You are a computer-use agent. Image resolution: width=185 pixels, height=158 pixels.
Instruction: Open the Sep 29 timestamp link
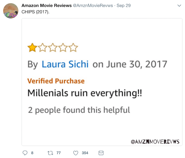pyautogui.click(x=123, y=6)
